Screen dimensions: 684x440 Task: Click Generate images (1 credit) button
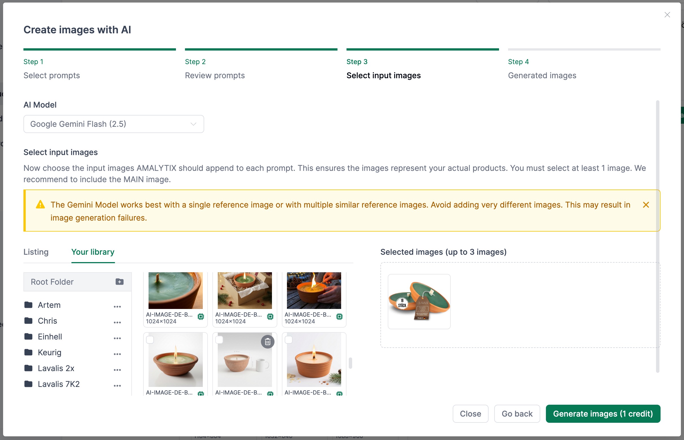(603, 414)
